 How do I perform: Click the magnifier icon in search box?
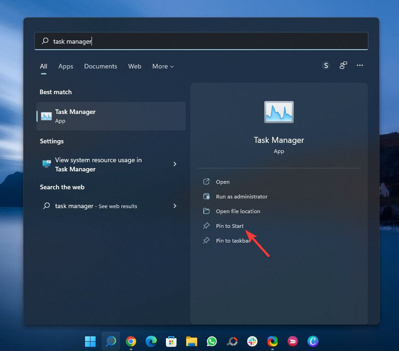[x=46, y=41]
